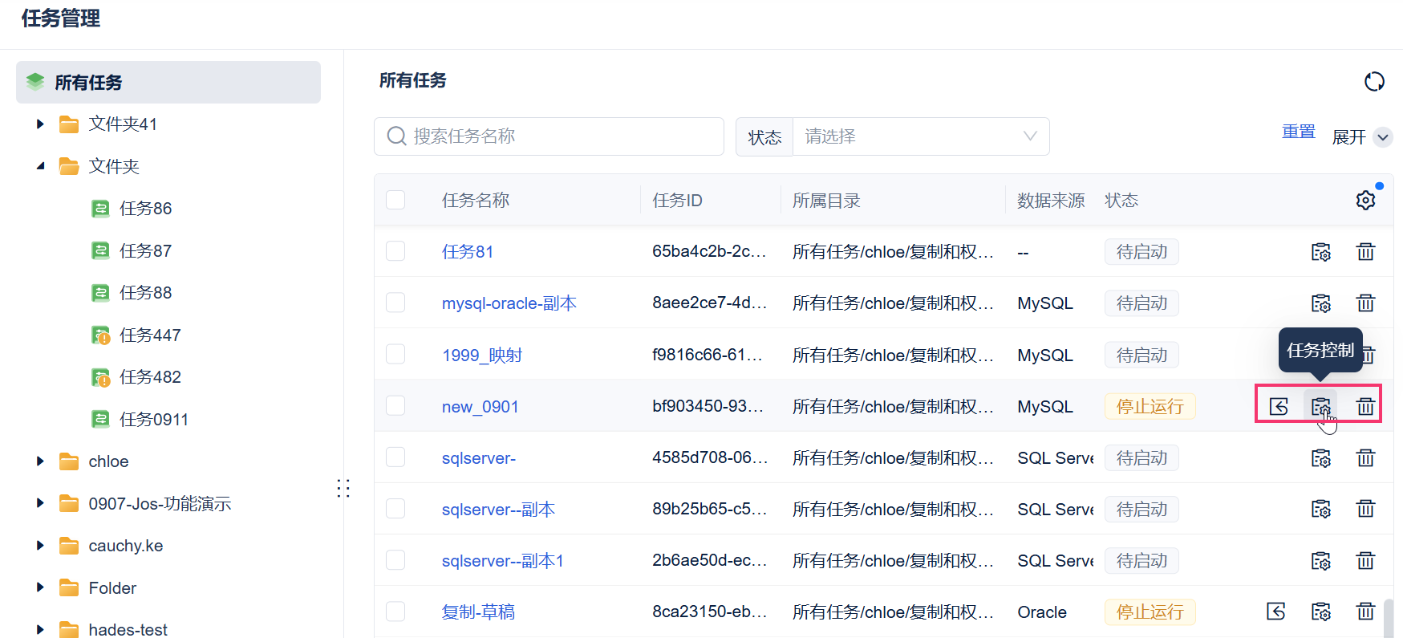Image resolution: width=1403 pixels, height=638 pixels.
Task: Select the mysql-oracle-副本 row checkbox
Action: pyautogui.click(x=395, y=303)
